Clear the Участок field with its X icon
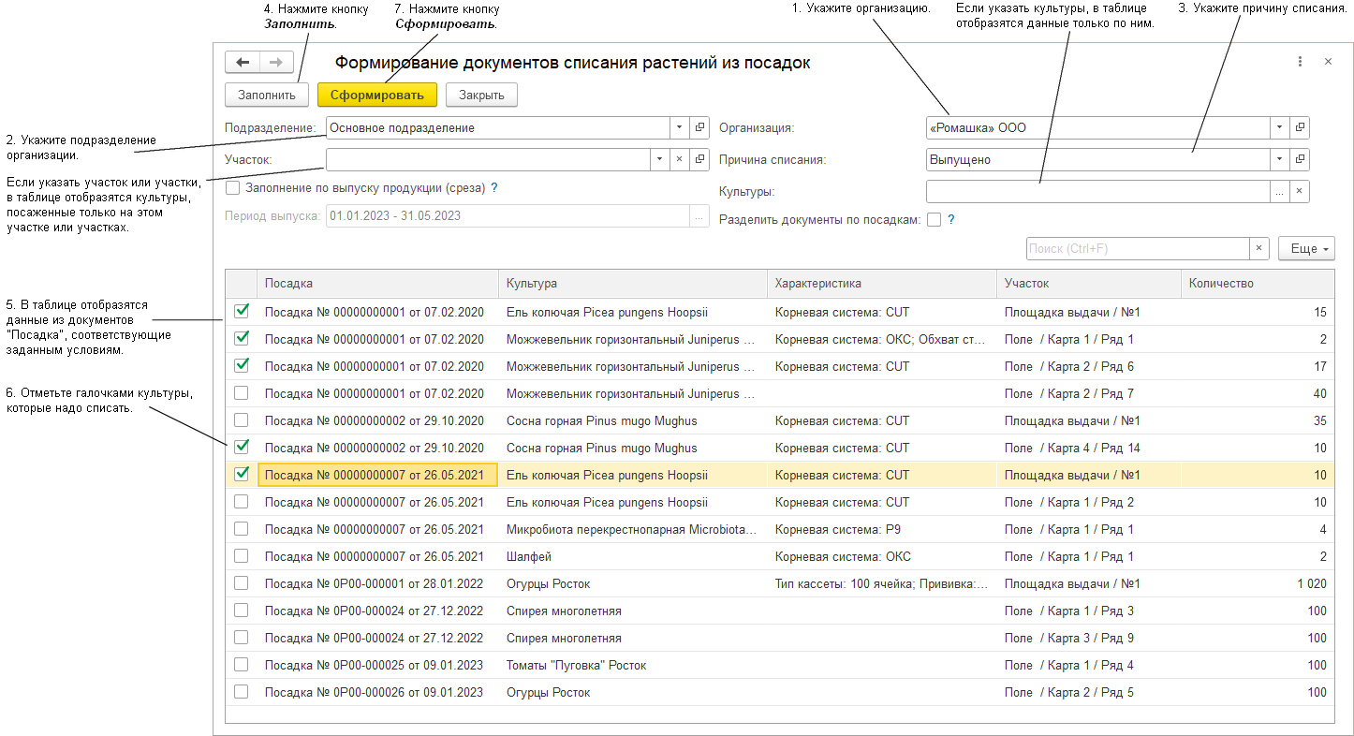The width and height of the screenshot is (1354, 736). pyautogui.click(x=680, y=160)
